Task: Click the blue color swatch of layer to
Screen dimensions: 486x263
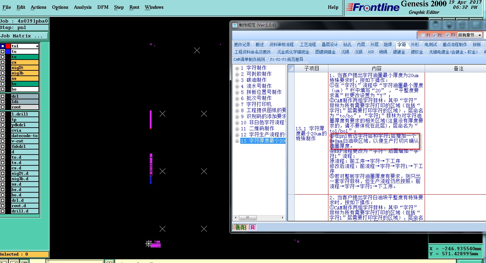Action: [8, 52]
